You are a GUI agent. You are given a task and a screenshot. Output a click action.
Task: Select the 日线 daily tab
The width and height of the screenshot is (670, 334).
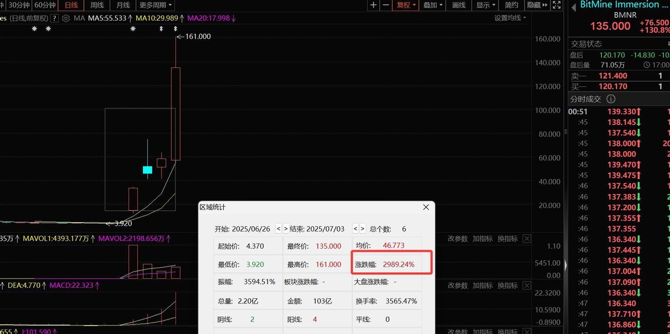pos(71,5)
